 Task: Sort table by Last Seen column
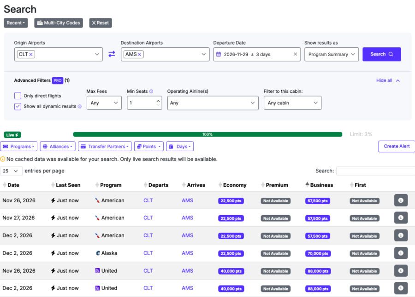(x=65, y=185)
